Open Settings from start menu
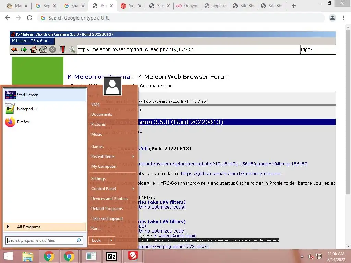The image size is (351, 263). tap(98, 179)
